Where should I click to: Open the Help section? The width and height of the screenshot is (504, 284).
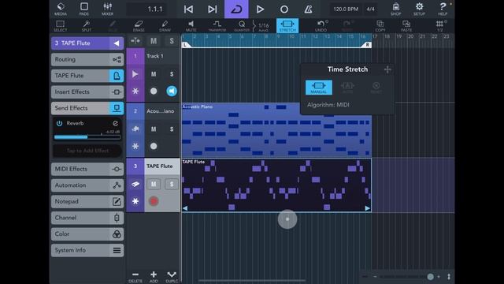tap(443, 9)
